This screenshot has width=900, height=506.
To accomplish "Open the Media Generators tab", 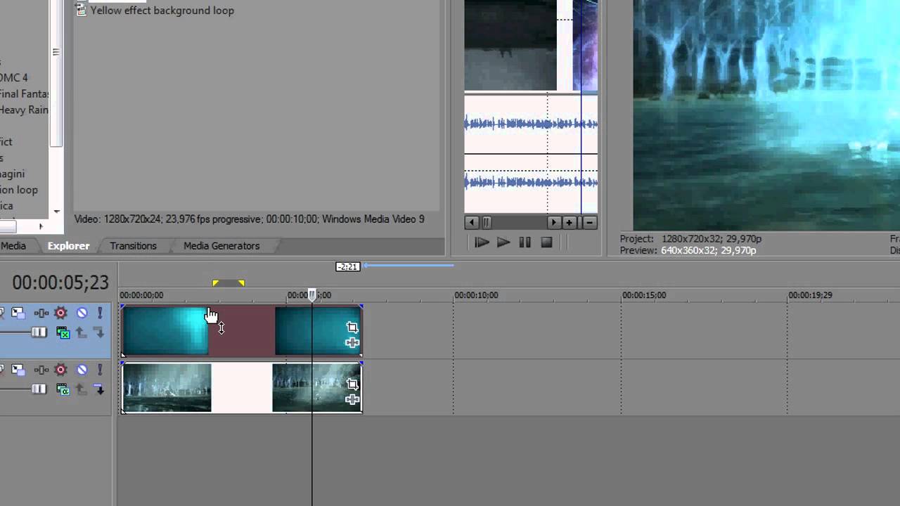I will [x=221, y=246].
